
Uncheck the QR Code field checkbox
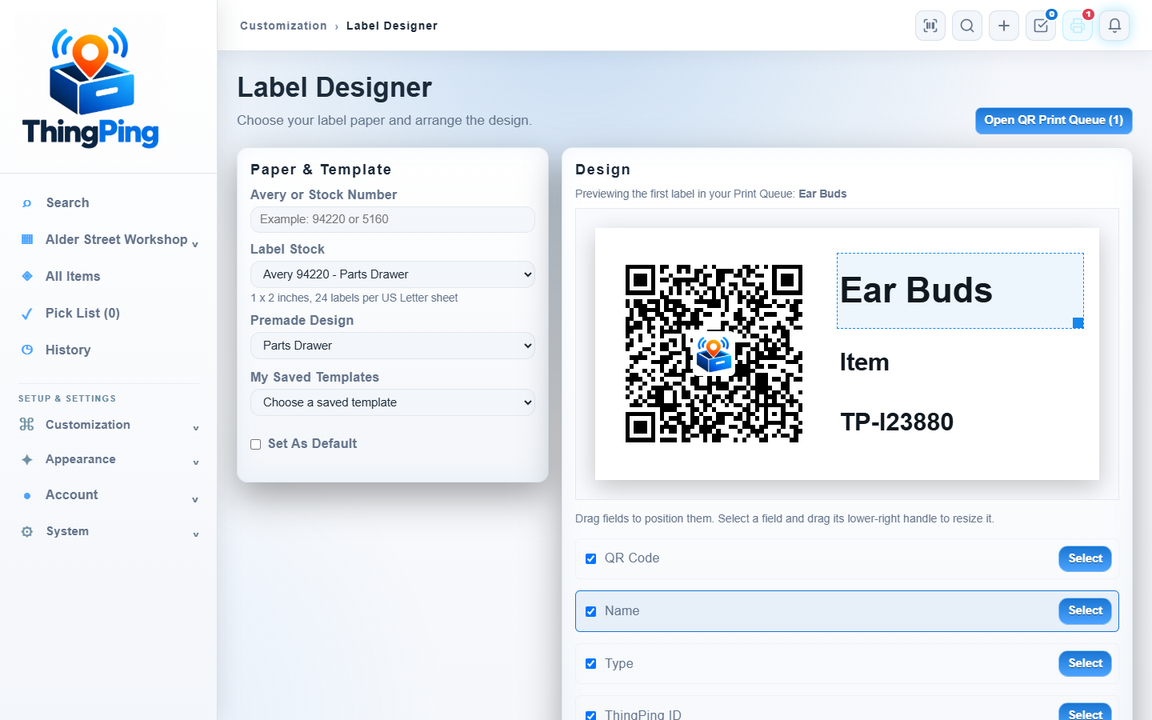pos(591,558)
